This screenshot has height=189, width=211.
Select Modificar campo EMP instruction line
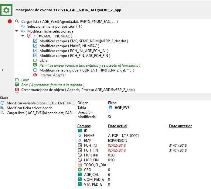click(83, 41)
